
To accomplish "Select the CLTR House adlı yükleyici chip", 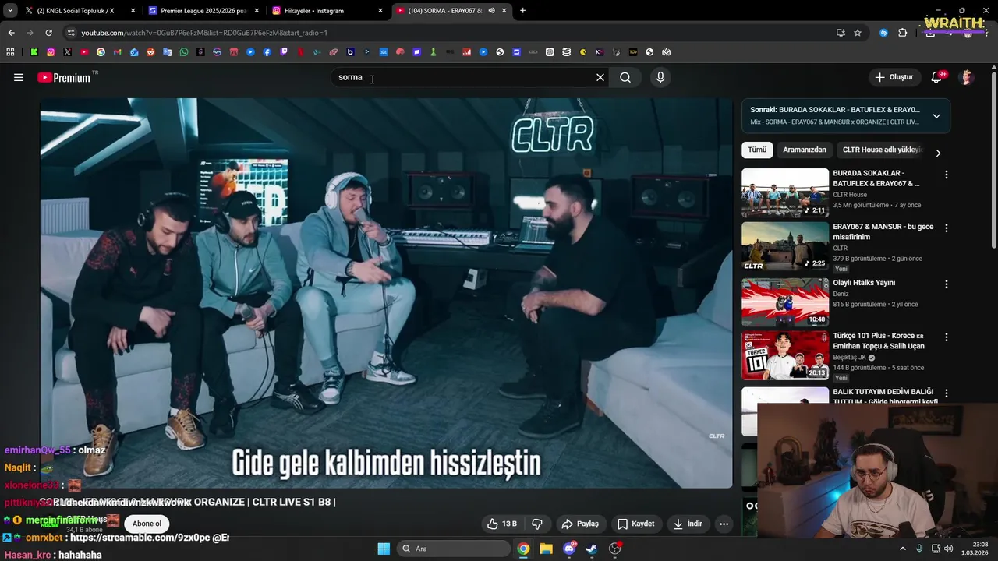I will (x=881, y=150).
